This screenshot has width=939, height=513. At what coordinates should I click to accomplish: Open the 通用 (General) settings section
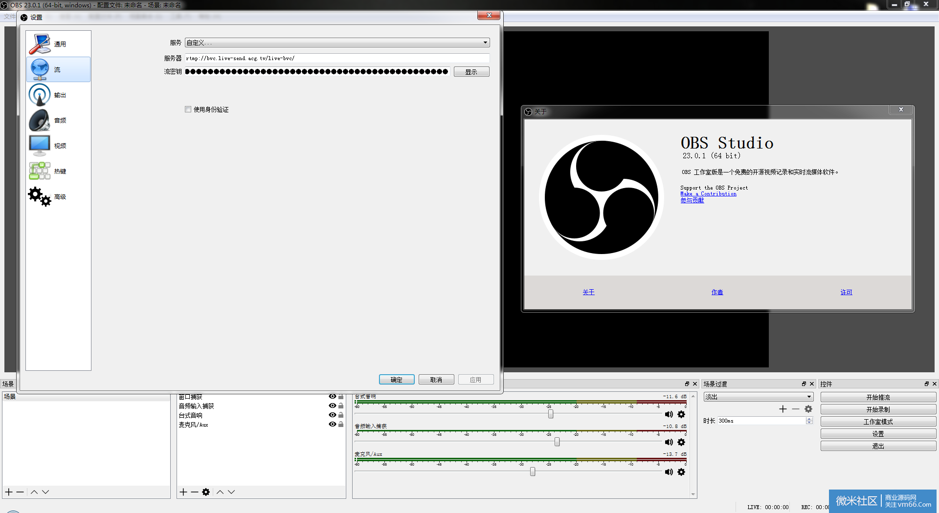pyautogui.click(x=58, y=44)
